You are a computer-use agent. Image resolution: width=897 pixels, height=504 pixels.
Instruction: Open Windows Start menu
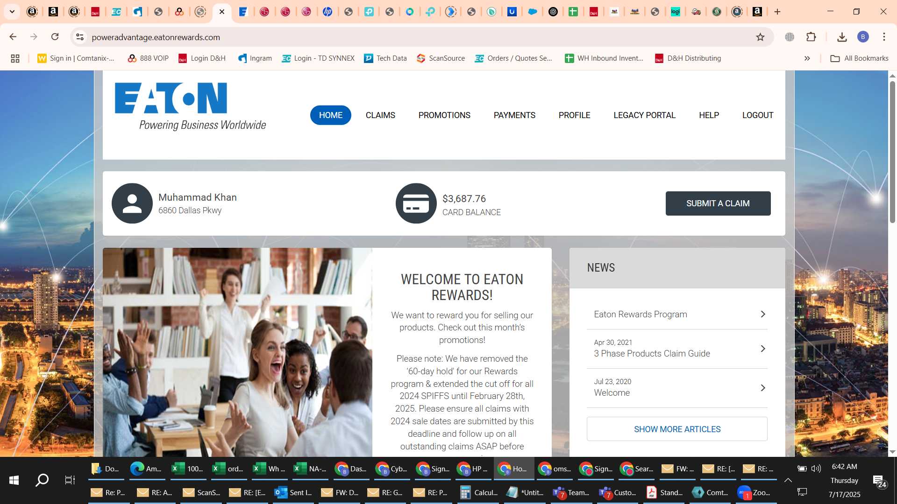(x=14, y=480)
